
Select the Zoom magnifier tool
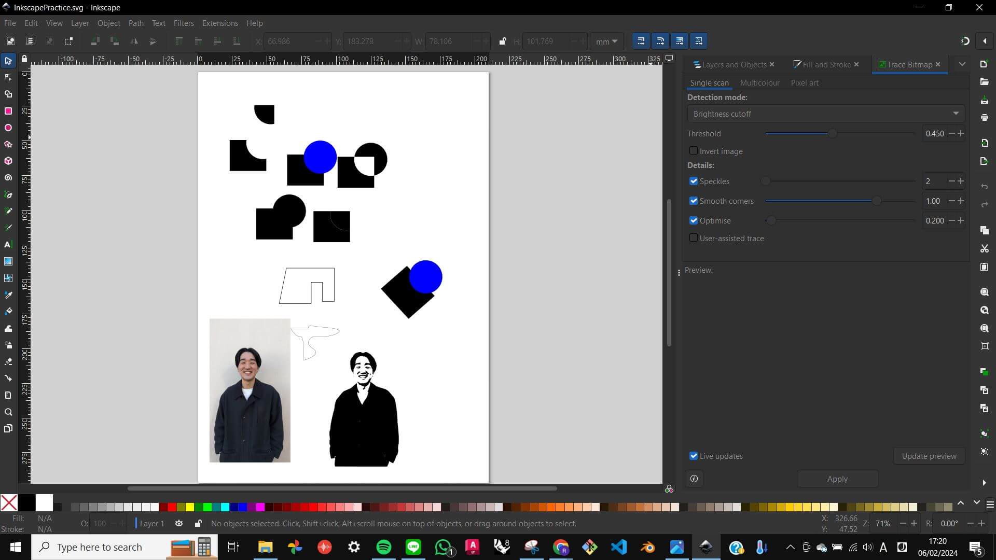[8, 412]
